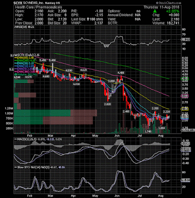This screenshot has height=198, width=195.
Task: Select the Bid price 2.120
Action: [62, 19]
